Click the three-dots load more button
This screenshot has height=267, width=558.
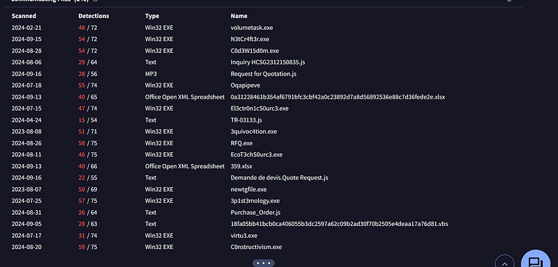tap(264, 263)
